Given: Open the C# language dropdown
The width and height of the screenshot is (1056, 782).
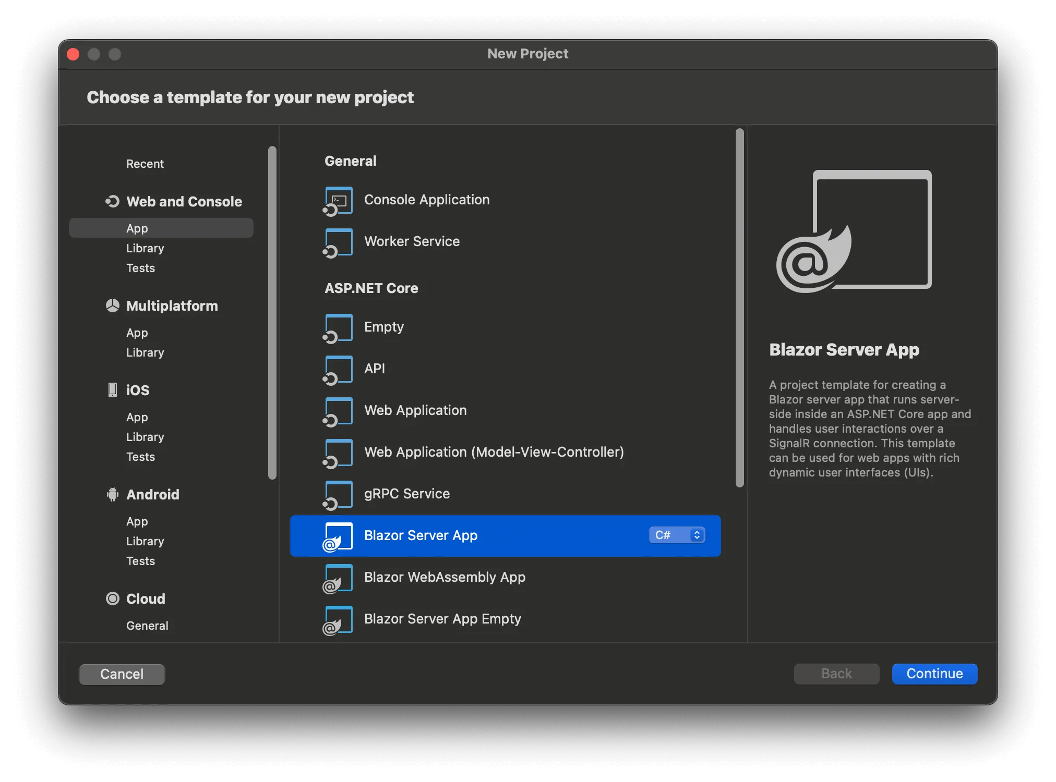Looking at the screenshot, I should (x=677, y=535).
